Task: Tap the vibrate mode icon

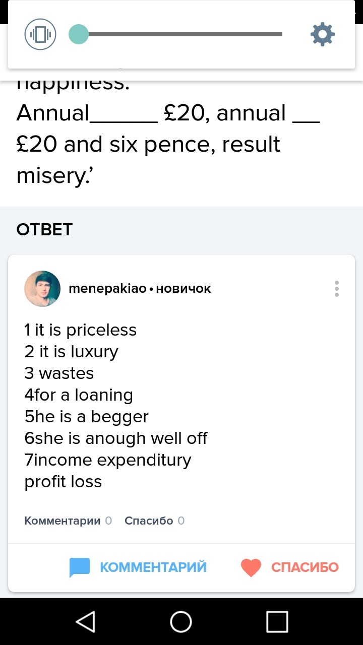Action: (x=40, y=34)
